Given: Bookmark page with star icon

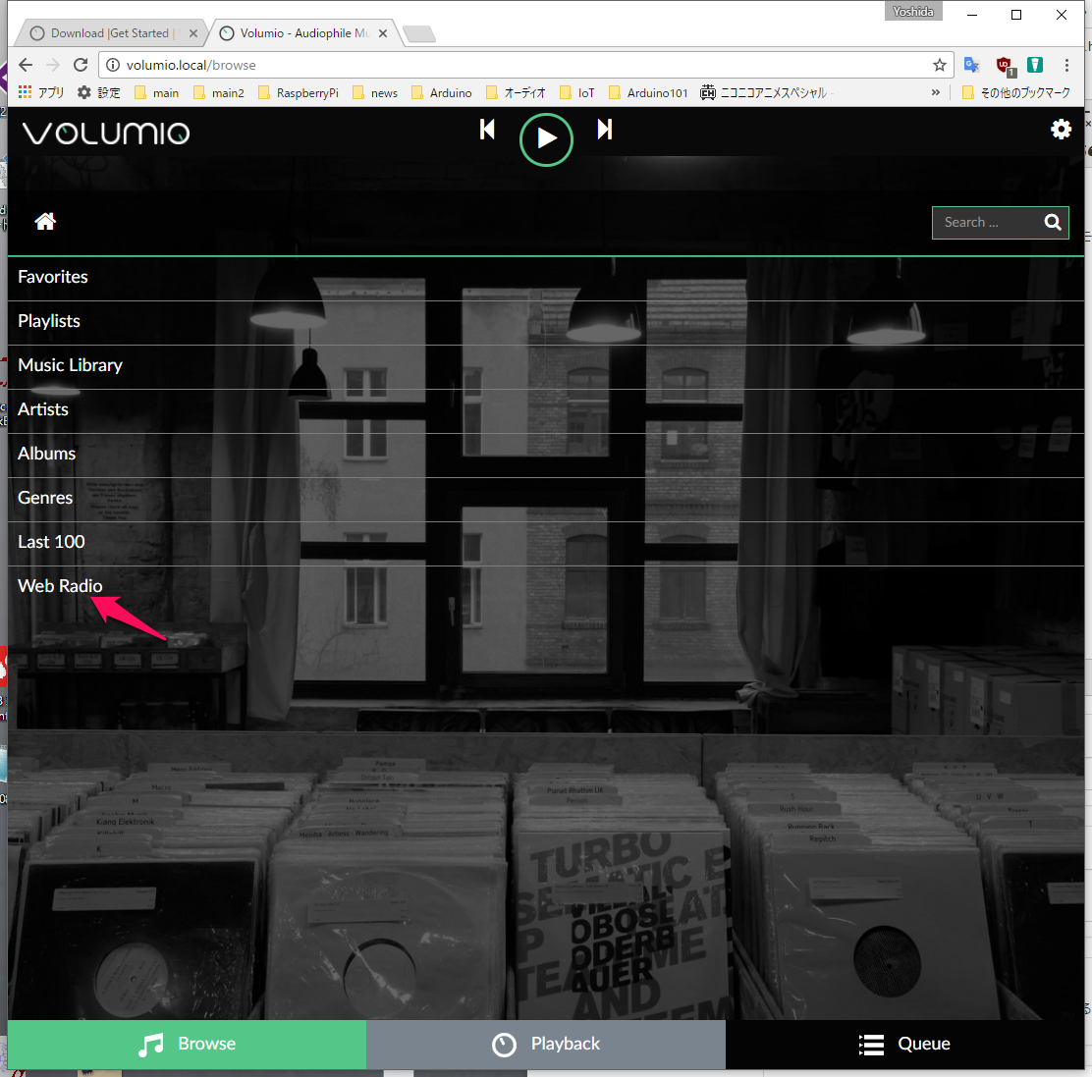Looking at the screenshot, I should click(940, 65).
